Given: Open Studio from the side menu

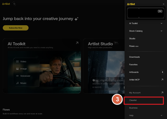Looking at the screenshot, I should point(132,38).
